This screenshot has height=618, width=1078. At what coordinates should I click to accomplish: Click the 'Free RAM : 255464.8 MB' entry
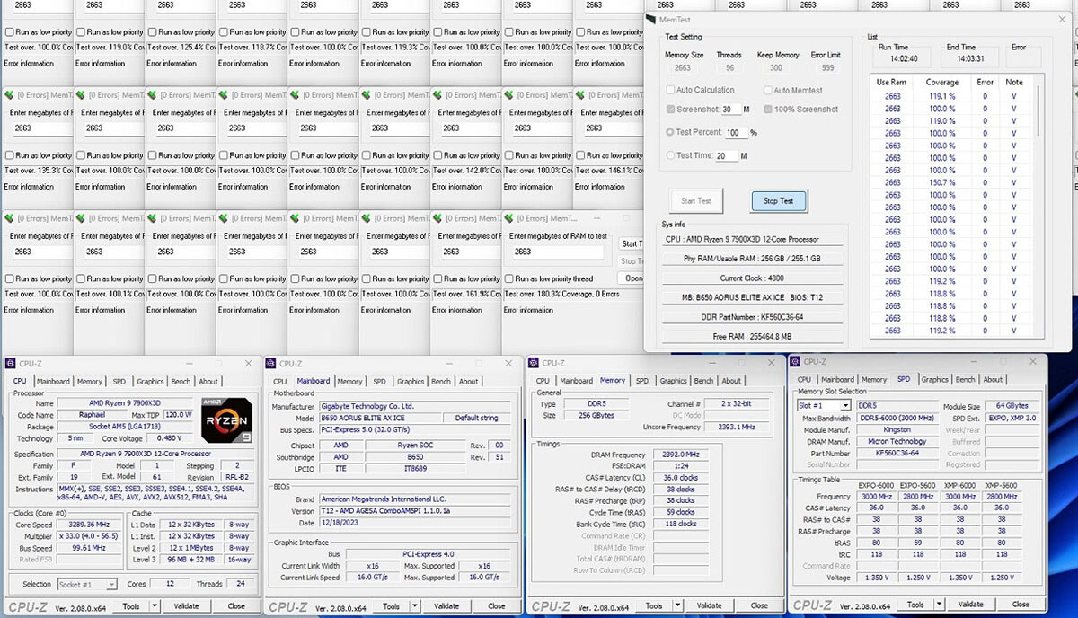(752, 336)
